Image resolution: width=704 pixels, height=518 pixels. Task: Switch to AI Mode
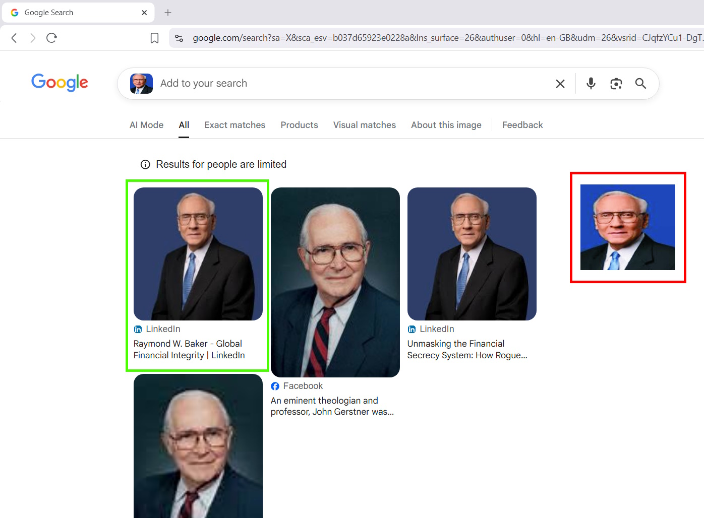pos(146,125)
